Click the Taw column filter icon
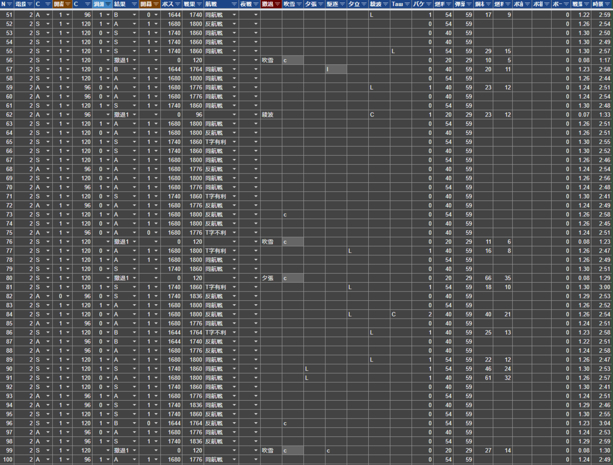This screenshot has width=613, height=465. pos(408,4)
